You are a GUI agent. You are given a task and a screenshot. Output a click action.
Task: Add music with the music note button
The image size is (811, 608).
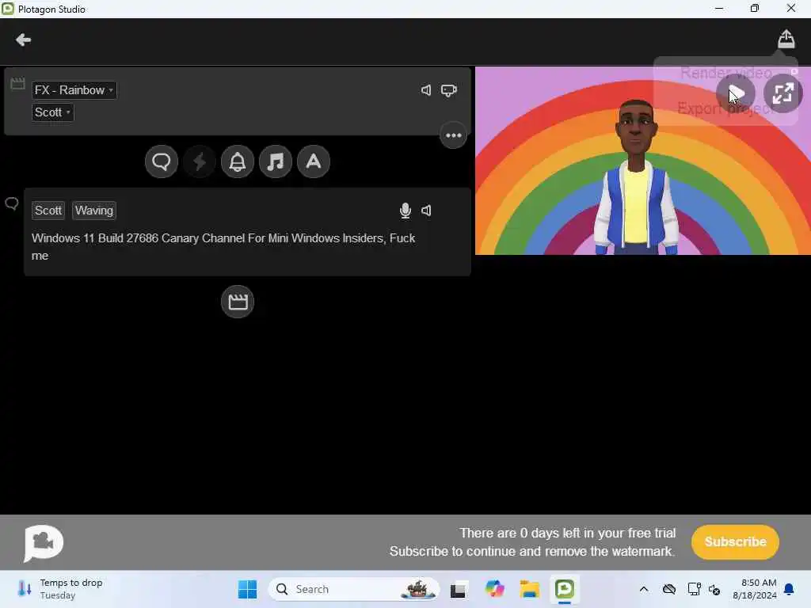(x=276, y=161)
